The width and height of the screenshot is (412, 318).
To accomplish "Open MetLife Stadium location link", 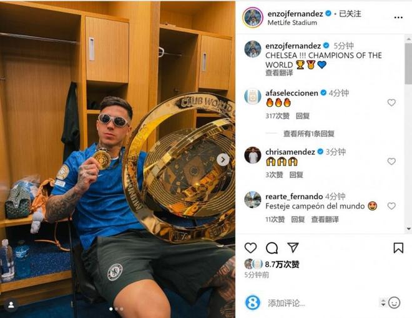I will (292, 23).
